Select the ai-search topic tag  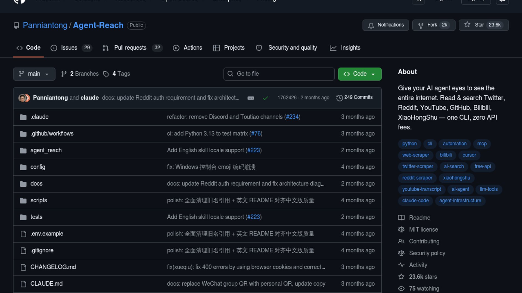(x=454, y=167)
